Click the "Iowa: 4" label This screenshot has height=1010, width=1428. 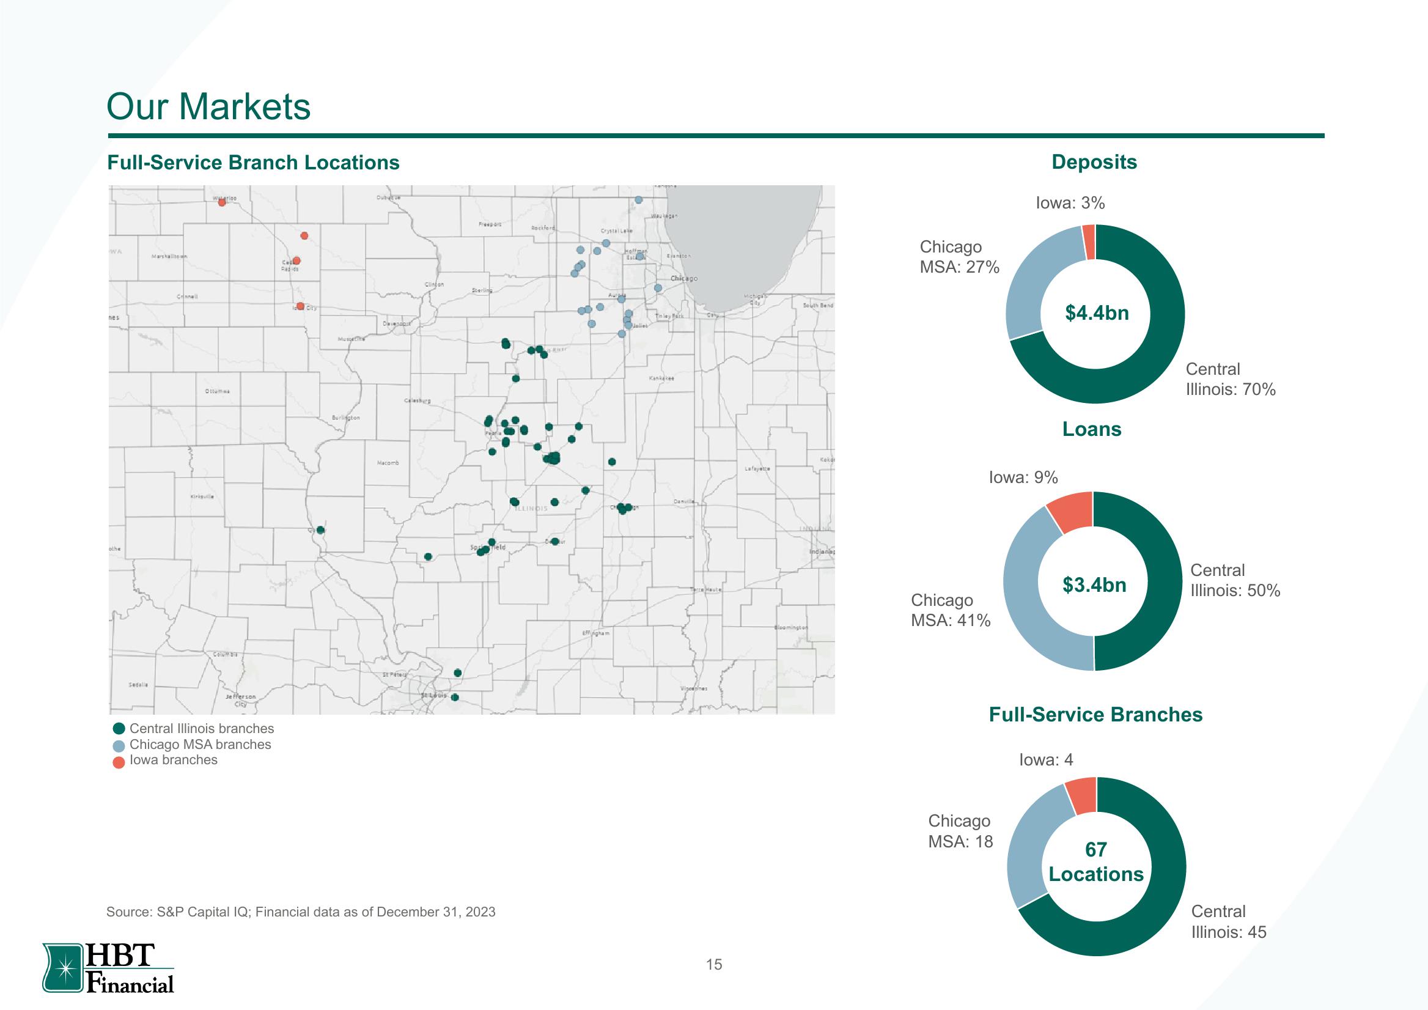[x=1046, y=760]
